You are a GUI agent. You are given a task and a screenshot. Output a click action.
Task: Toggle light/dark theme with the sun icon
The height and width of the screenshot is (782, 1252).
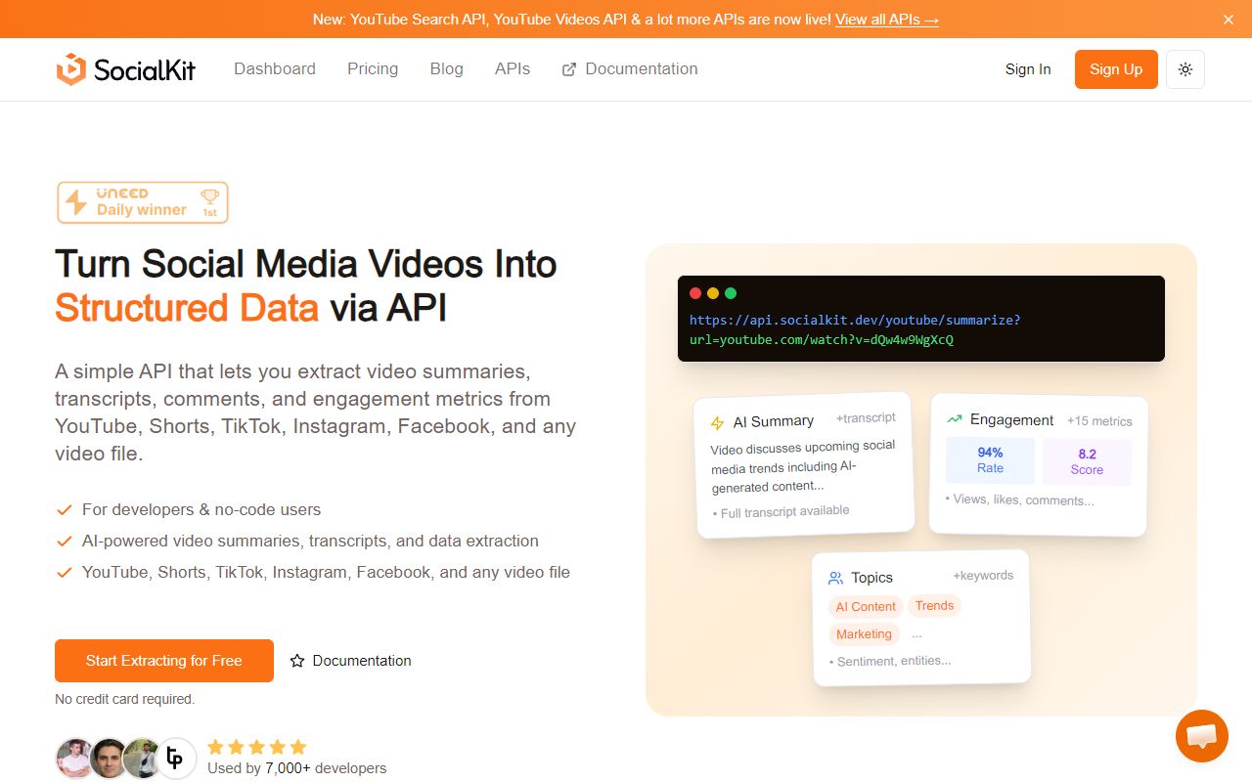tap(1185, 69)
